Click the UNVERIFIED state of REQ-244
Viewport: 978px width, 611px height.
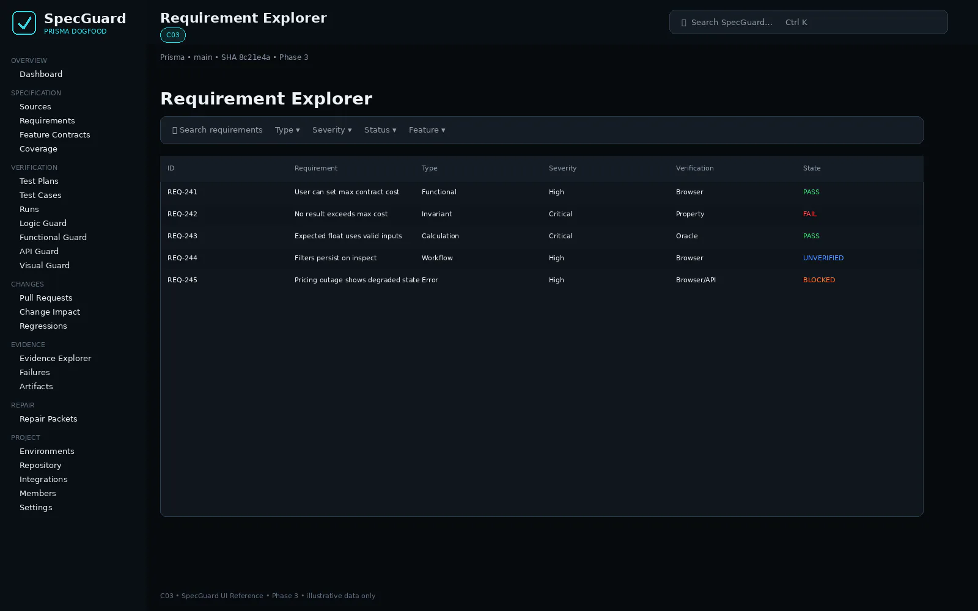(823, 258)
